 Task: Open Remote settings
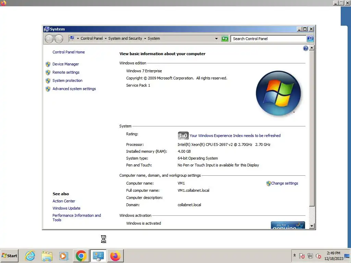(x=66, y=73)
